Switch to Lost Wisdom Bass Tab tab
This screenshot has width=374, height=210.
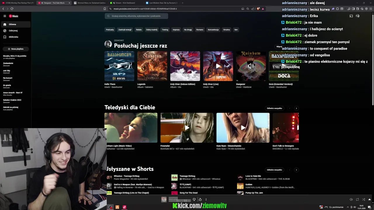point(162,3)
